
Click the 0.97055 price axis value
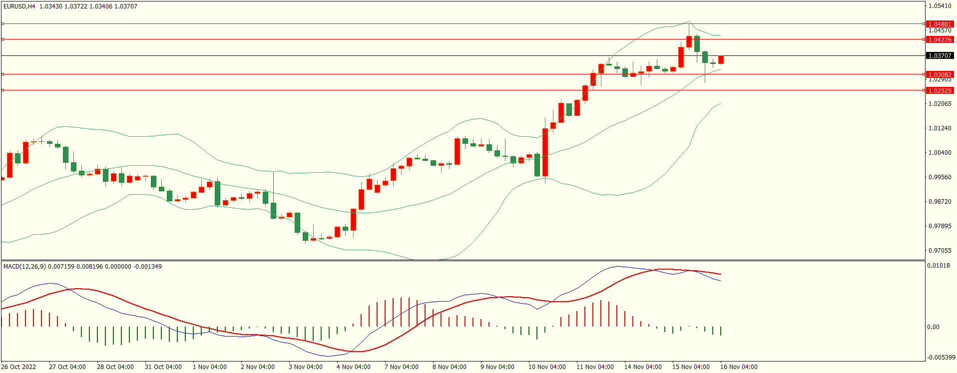[x=940, y=251]
